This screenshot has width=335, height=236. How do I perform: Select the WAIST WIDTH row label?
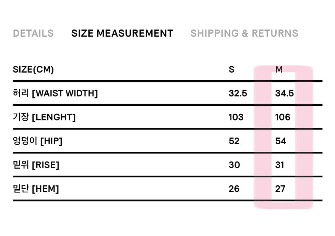pyautogui.click(x=55, y=93)
